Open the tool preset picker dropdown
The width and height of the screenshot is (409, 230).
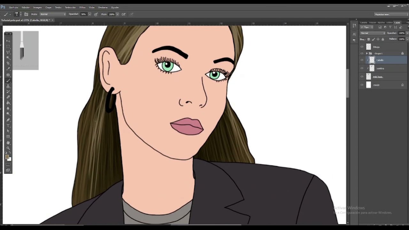(10, 14)
